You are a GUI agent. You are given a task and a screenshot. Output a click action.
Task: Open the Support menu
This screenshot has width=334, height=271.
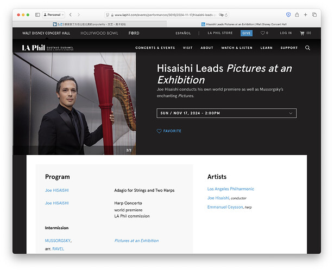point(289,48)
